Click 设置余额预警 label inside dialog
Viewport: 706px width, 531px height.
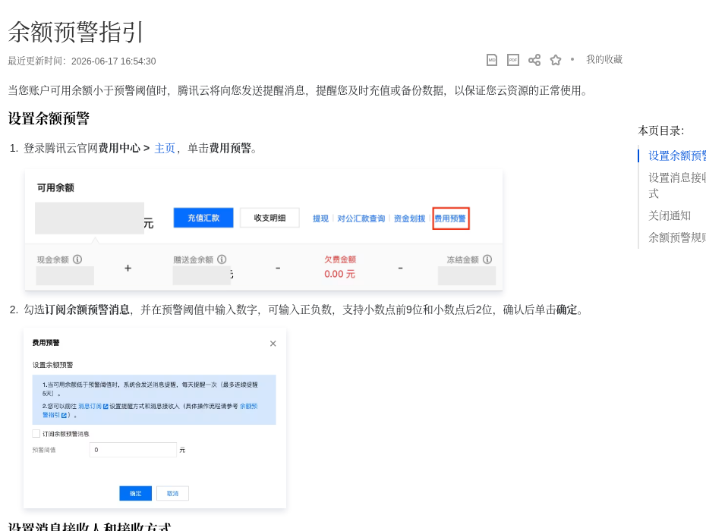[52, 365]
